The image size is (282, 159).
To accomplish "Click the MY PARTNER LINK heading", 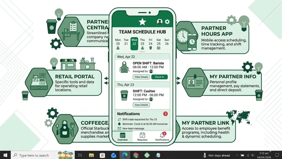I will point(205,123).
